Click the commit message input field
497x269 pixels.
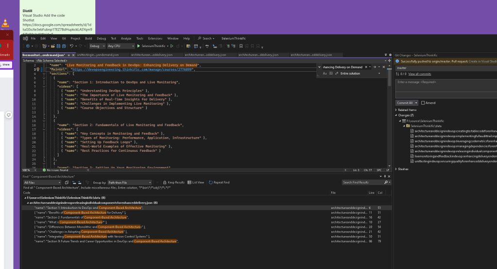point(446,86)
